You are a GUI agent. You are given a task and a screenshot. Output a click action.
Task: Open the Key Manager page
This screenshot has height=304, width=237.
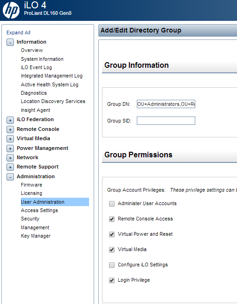36,236
